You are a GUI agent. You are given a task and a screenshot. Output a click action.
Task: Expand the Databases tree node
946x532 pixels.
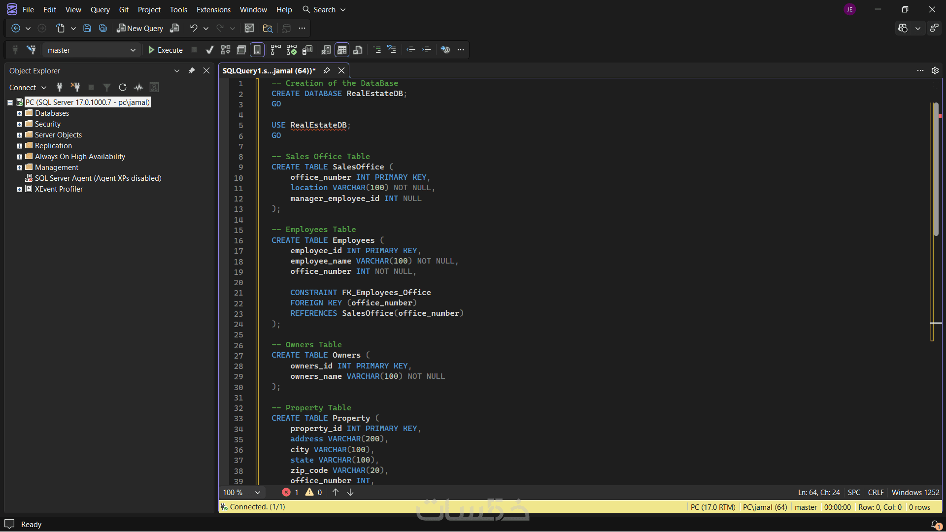(x=19, y=113)
